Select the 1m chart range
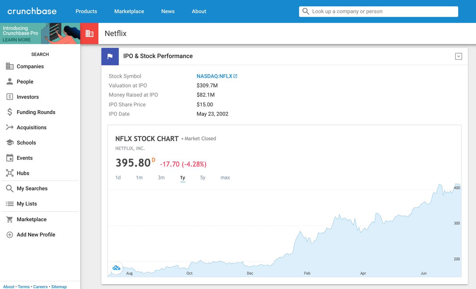 tap(139, 178)
